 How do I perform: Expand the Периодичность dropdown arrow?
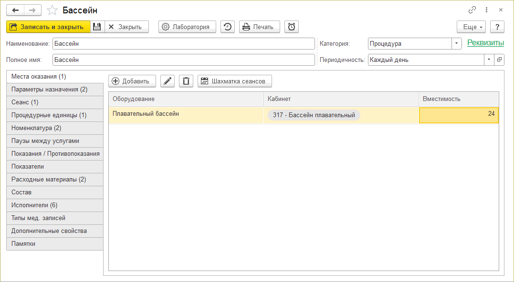click(489, 60)
